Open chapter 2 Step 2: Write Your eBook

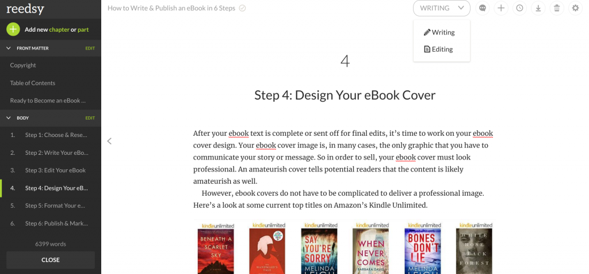pyautogui.click(x=51, y=153)
